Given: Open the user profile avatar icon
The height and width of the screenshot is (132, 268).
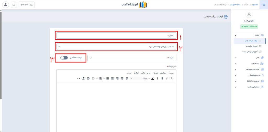Looking at the screenshot, I should click(5, 5).
